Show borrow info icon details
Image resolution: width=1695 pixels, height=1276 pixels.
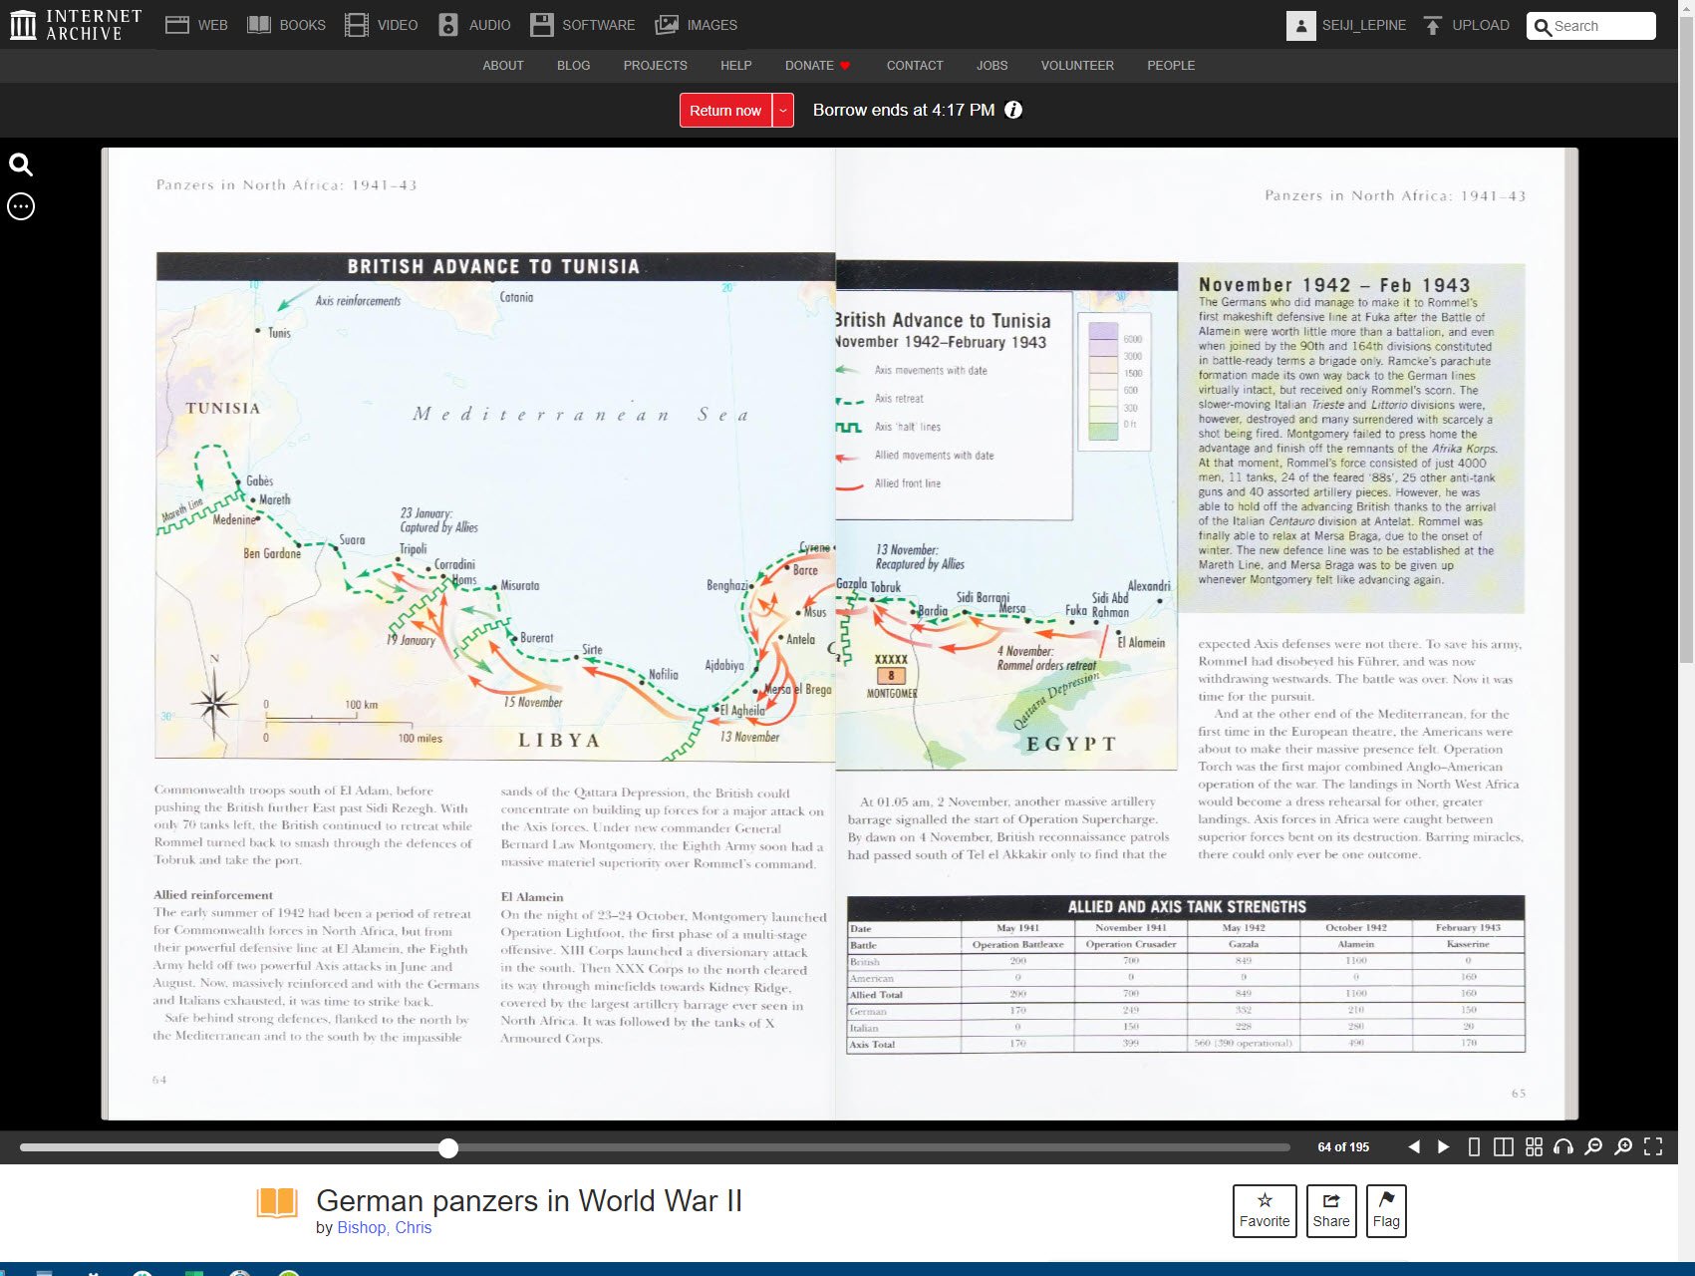[1013, 110]
